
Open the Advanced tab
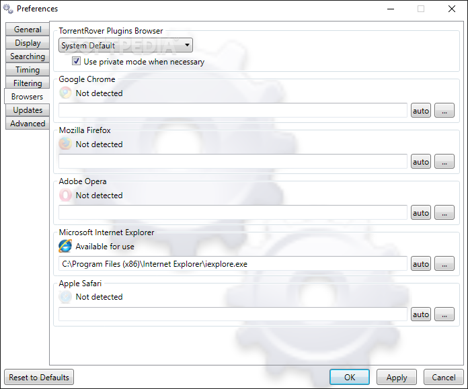coord(28,123)
